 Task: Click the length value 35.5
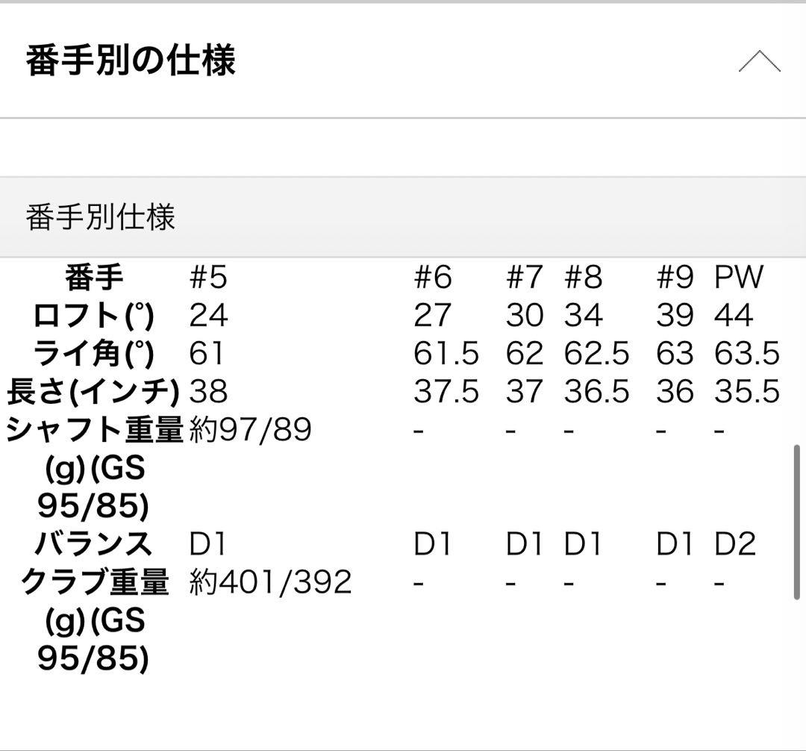746,392
